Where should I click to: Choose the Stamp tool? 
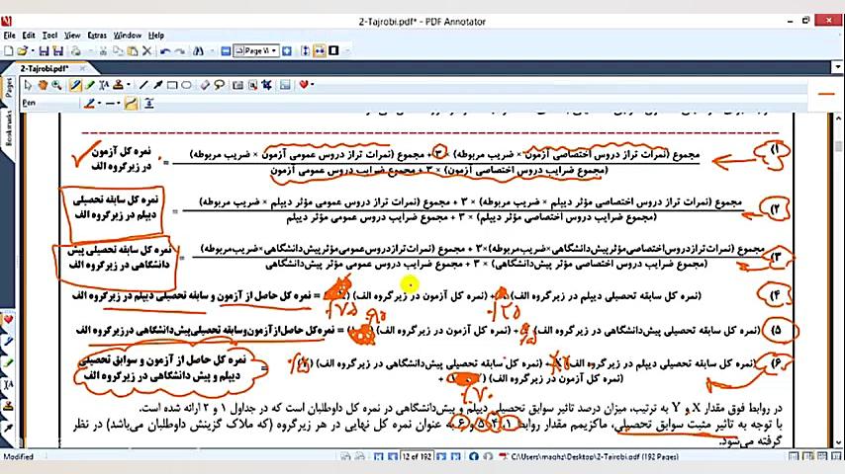click(118, 85)
